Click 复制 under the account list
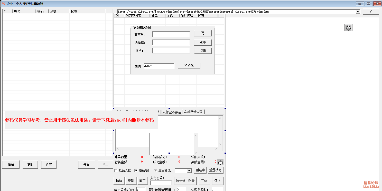Screen dimensions: 382x191 click(x=30, y=165)
